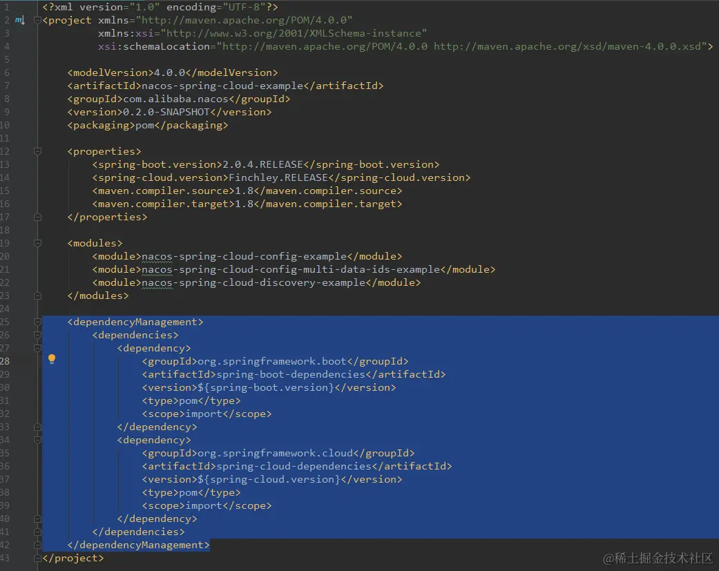This screenshot has height=571, width=719.
Task: Click the maven.compiler.target 1.8 line
Action: [x=247, y=204]
